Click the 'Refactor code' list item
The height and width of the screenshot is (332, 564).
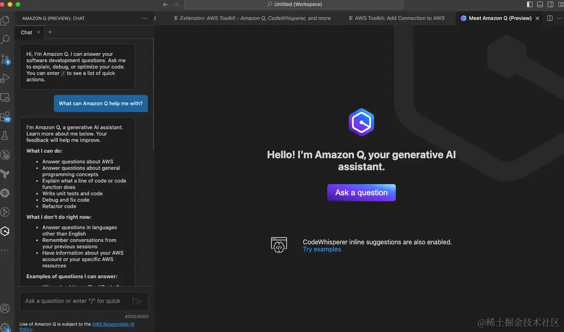pyautogui.click(x=59, y=206)
